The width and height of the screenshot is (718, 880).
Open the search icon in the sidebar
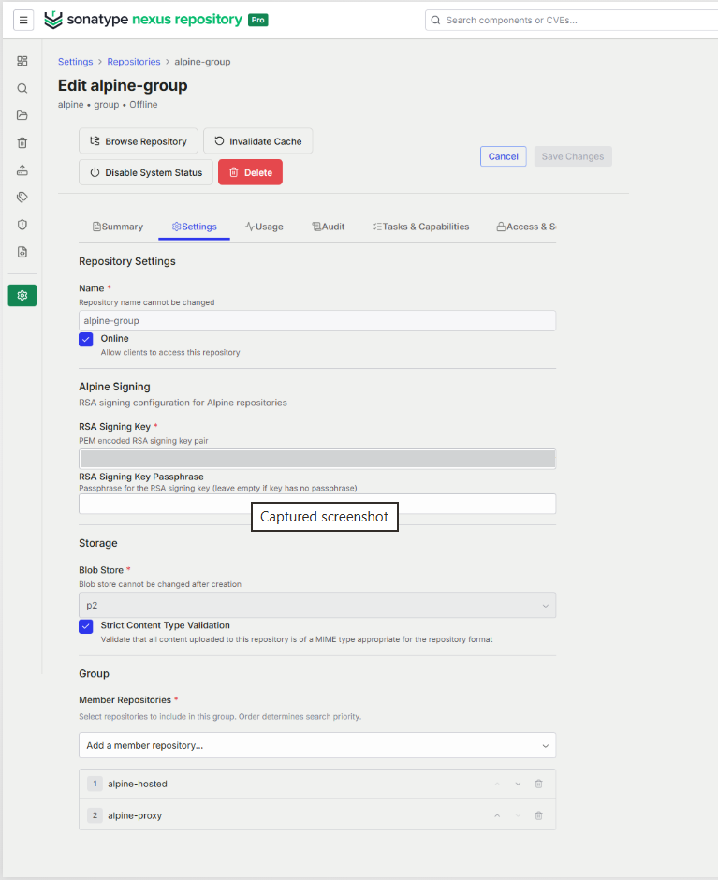[x=22, y=88]
